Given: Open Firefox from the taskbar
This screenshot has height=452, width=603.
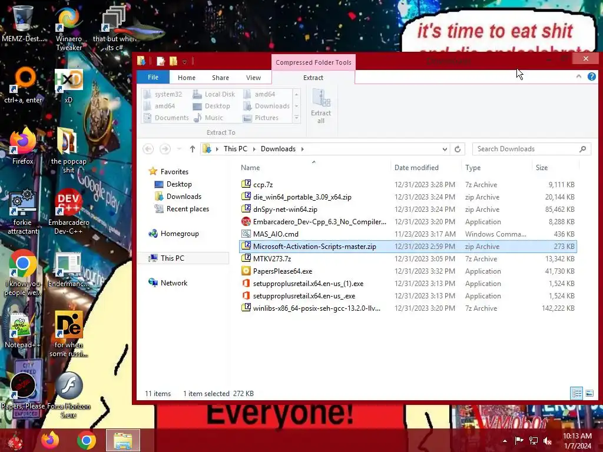Looking at the screenshot, I should (51, 440).
